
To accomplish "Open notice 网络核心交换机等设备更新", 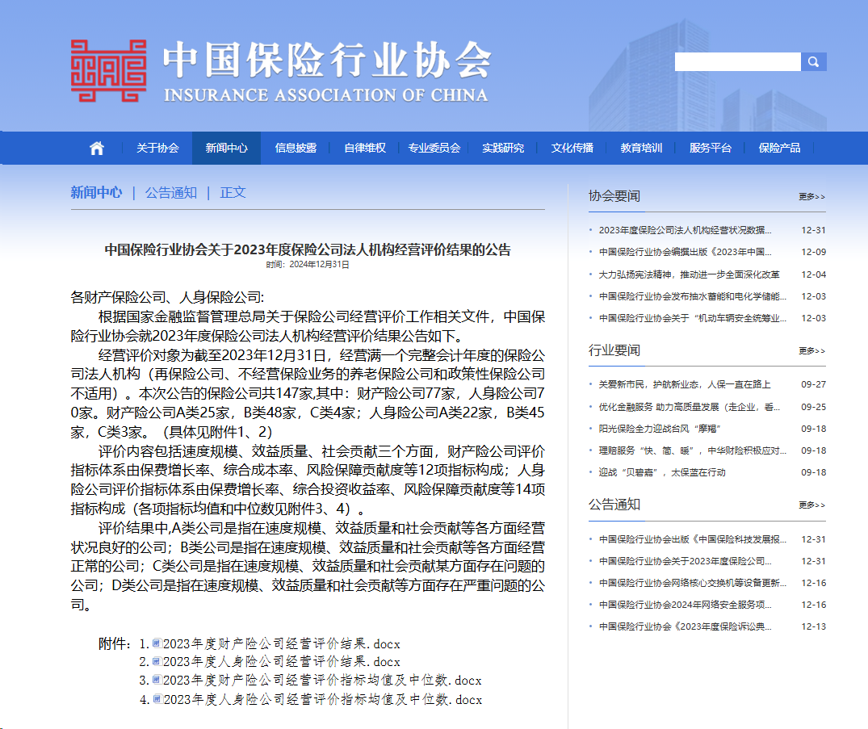I will pyautogui.click(x=693, y=583).
